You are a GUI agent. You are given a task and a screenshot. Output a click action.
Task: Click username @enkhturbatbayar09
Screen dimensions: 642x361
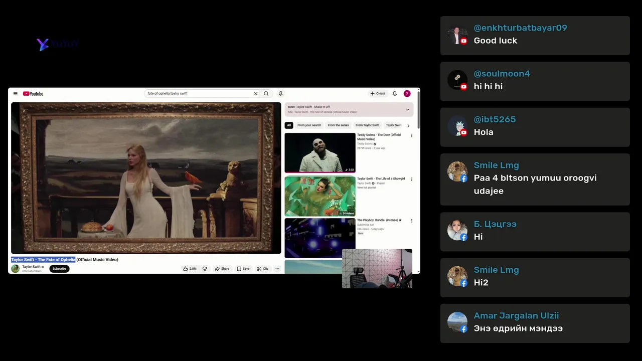click(x=521, y=28)
